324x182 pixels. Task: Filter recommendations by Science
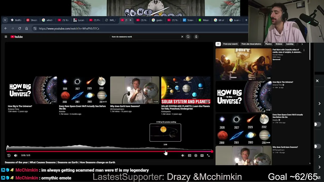click(279, 44)
